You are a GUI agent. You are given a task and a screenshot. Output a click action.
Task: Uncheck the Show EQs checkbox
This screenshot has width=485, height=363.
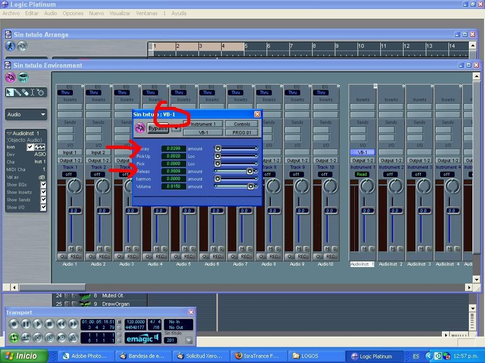tap(43, 185)
